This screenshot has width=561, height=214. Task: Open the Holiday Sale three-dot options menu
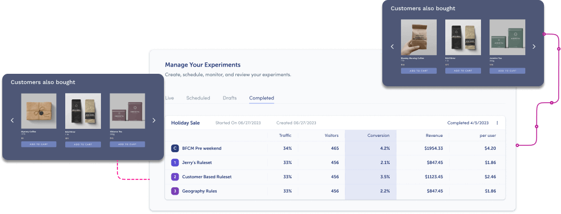point(497,123)
